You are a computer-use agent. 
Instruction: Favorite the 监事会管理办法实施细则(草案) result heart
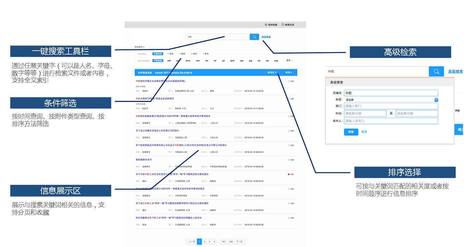289,81
